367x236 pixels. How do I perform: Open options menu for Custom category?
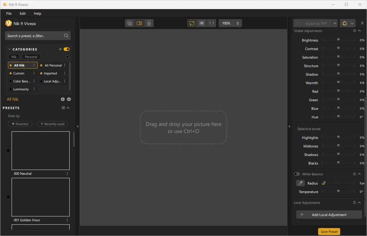[34, 73]
